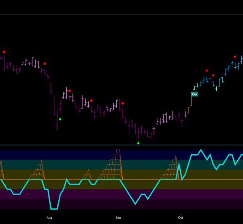Viewport: 243px width, 224px height.
Task: Click cyan oscillator's lowest trough in August
Action: pyautogui.click(x=54, y=209)
